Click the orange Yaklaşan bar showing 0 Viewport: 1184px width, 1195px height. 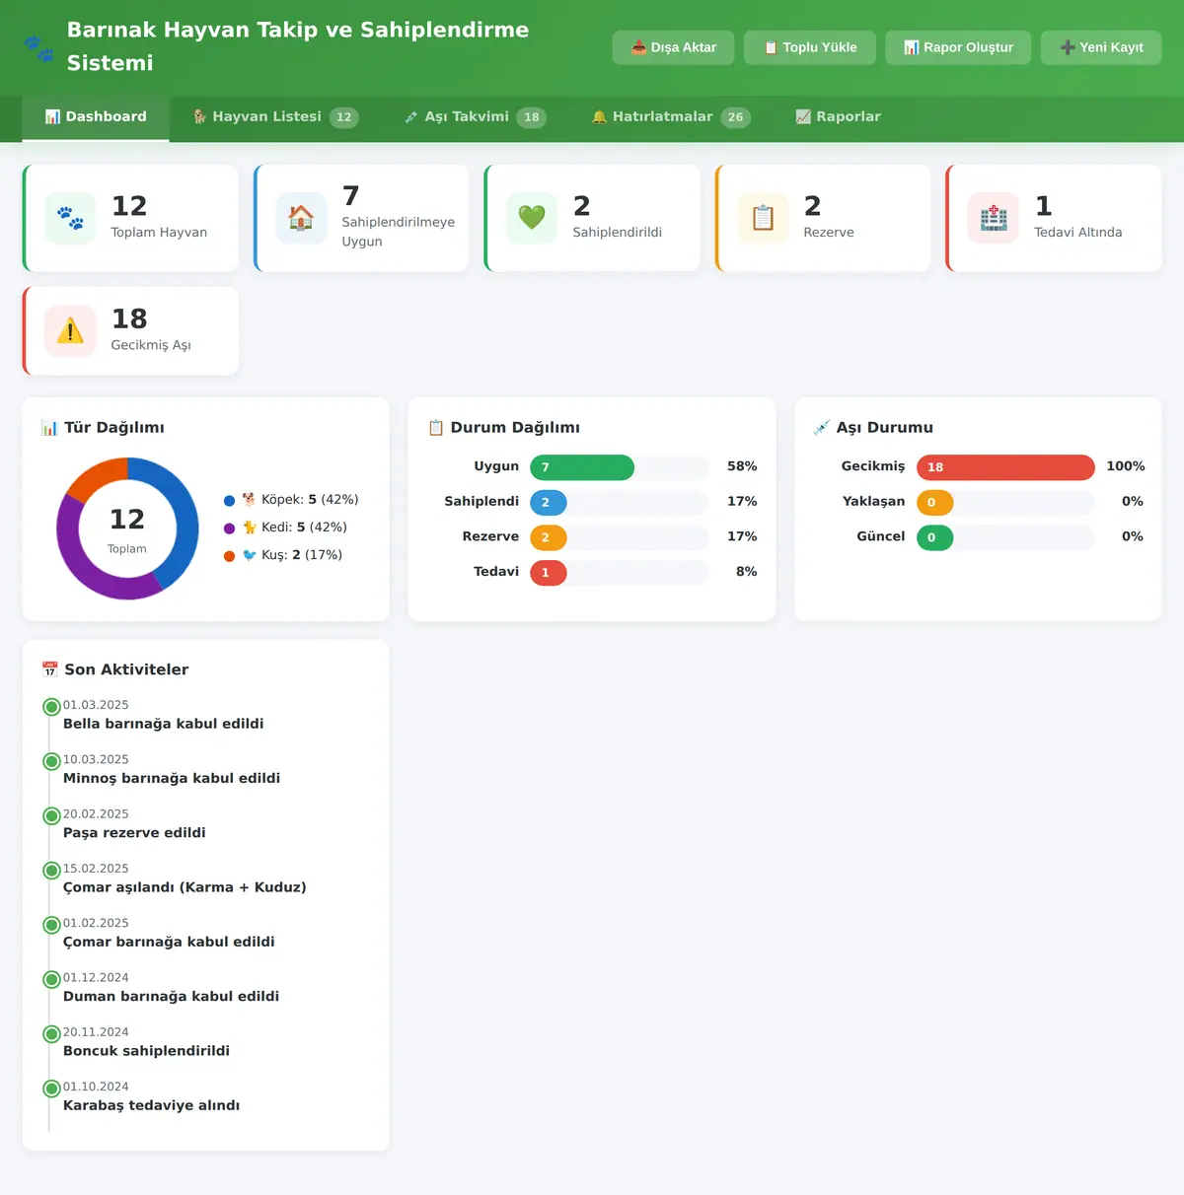(935, 503)
